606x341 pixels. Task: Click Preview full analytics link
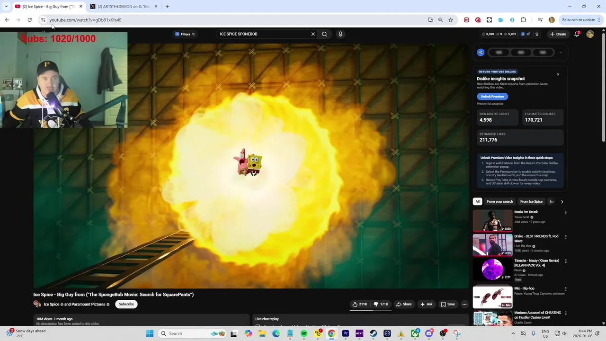[490, 104]
